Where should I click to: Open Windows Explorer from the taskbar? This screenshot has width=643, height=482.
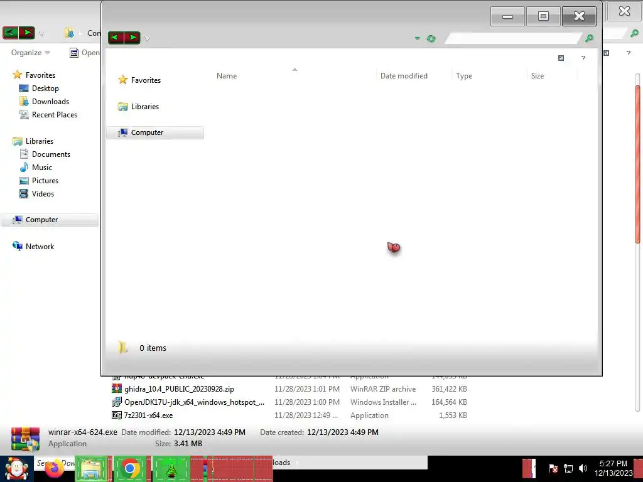coord(91,469)
